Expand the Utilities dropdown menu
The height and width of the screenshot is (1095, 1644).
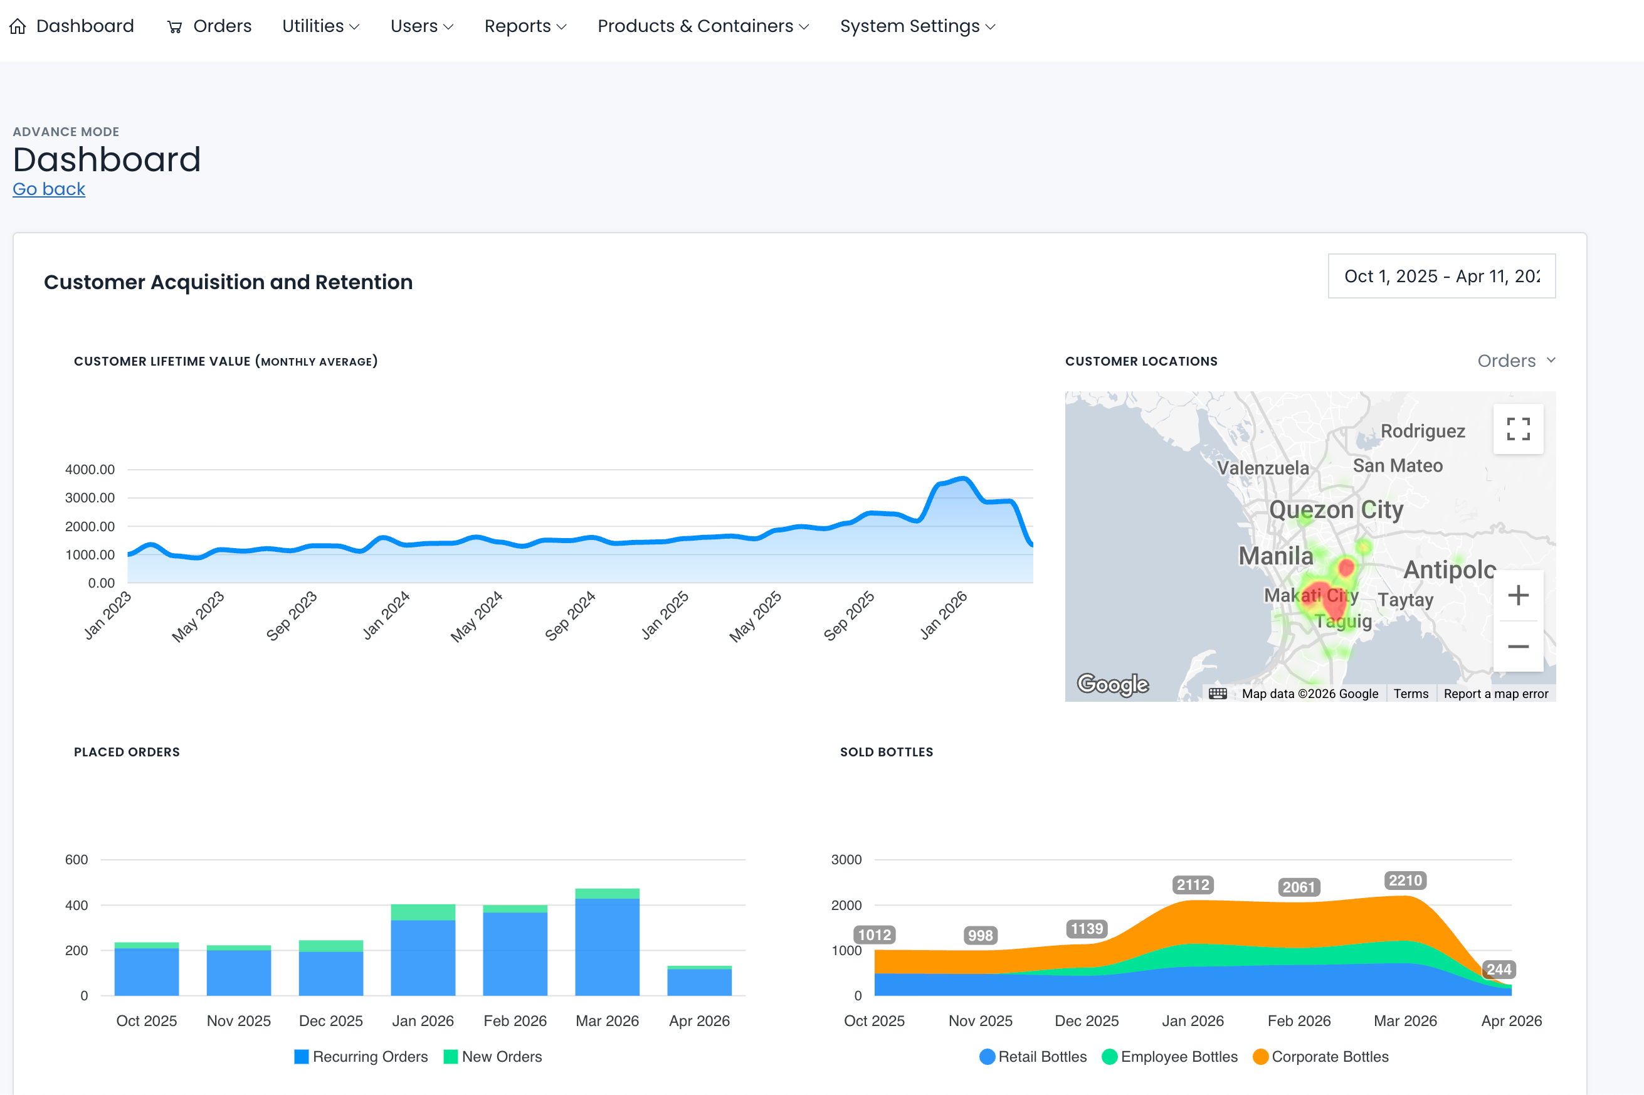click(320, 26)
